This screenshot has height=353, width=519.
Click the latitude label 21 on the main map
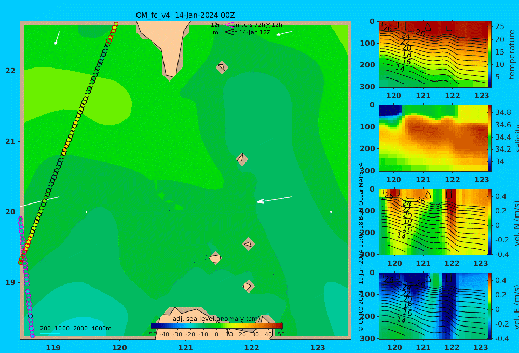coord(10,141)
